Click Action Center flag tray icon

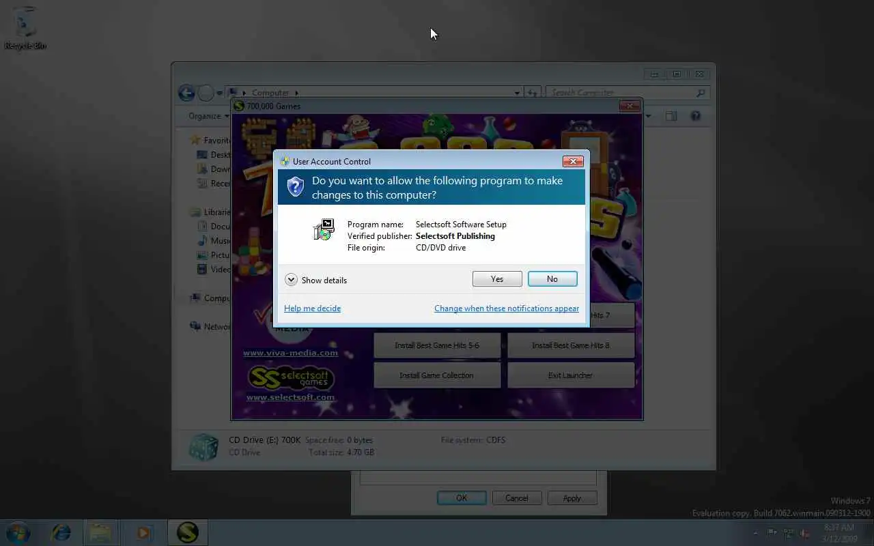tap(772, 533)
